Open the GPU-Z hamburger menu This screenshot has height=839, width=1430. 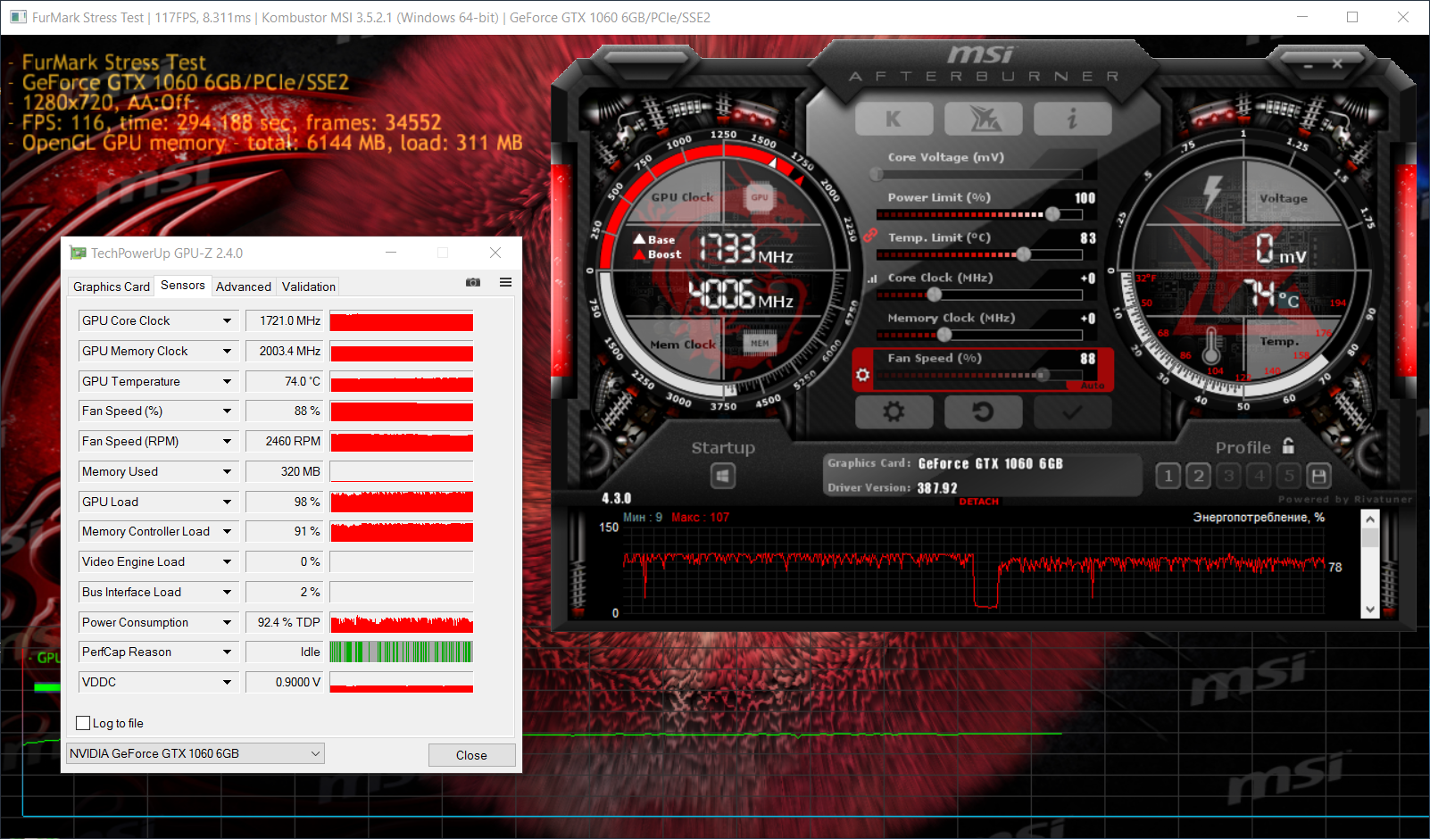click(506, 282)
